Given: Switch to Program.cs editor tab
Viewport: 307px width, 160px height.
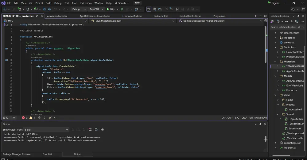Looking at the screenshot, I should [219, 16].
